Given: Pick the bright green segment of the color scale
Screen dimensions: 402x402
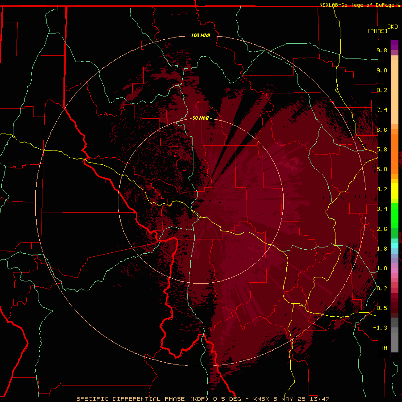Looking at the screenshot, I should click(394, 216).
